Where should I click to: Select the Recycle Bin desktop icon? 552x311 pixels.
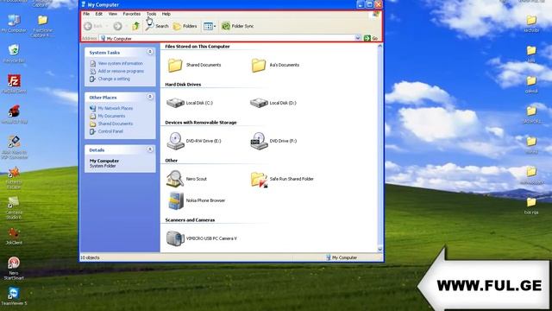click(x=14, y=54)
